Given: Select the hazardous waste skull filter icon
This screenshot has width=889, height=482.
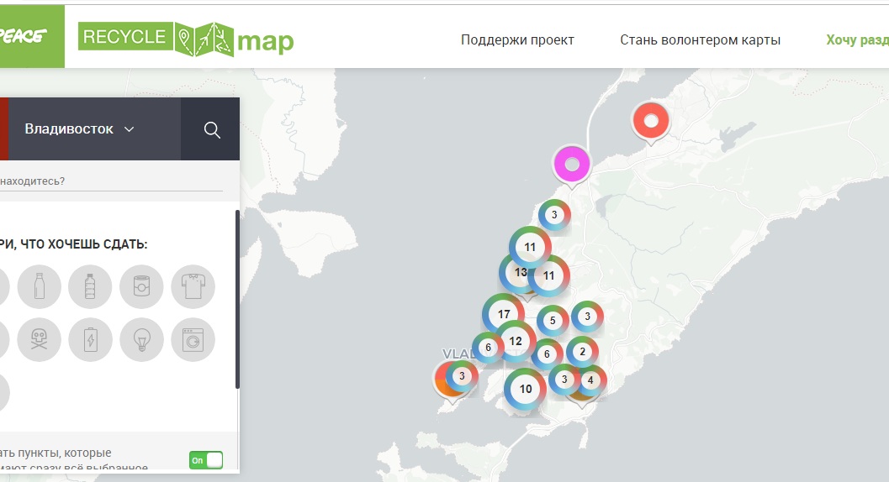Looking at the screenshot, I should 40,340.
